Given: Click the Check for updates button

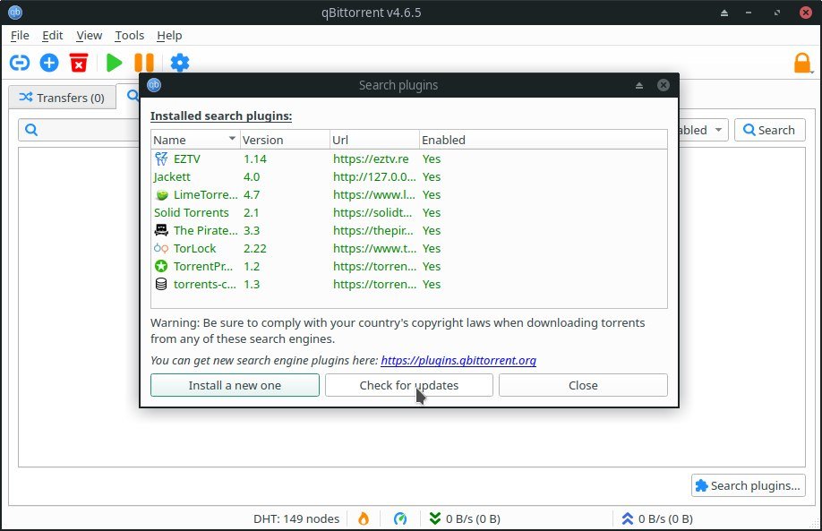Looking at the screenshot, I should (408, 385).
